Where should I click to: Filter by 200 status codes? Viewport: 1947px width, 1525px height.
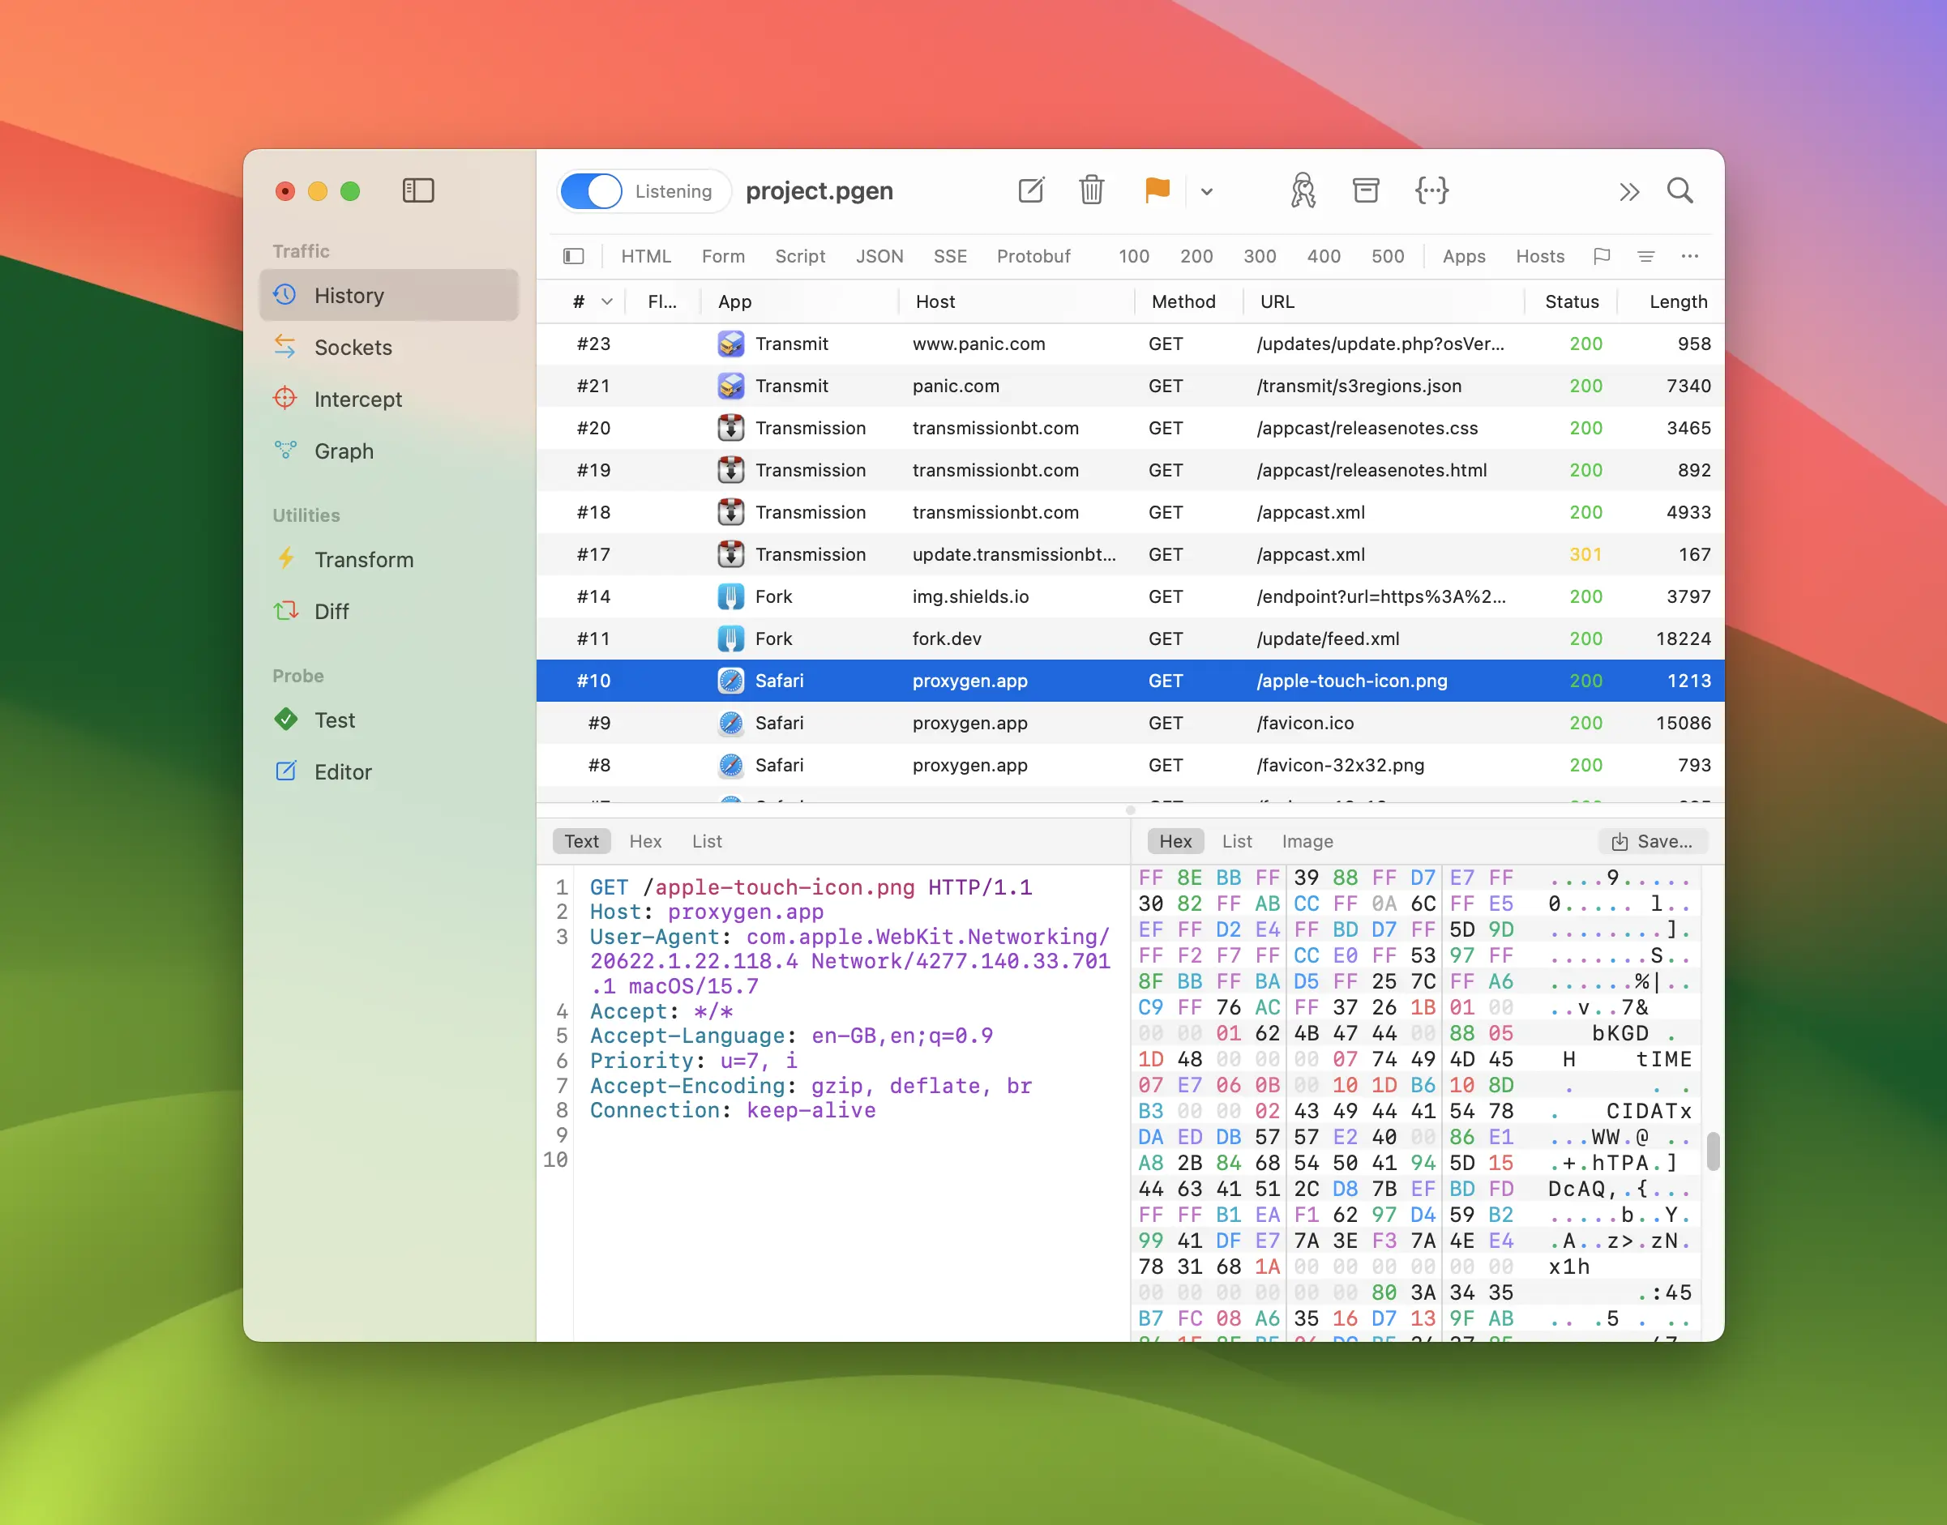point(1196,256)
